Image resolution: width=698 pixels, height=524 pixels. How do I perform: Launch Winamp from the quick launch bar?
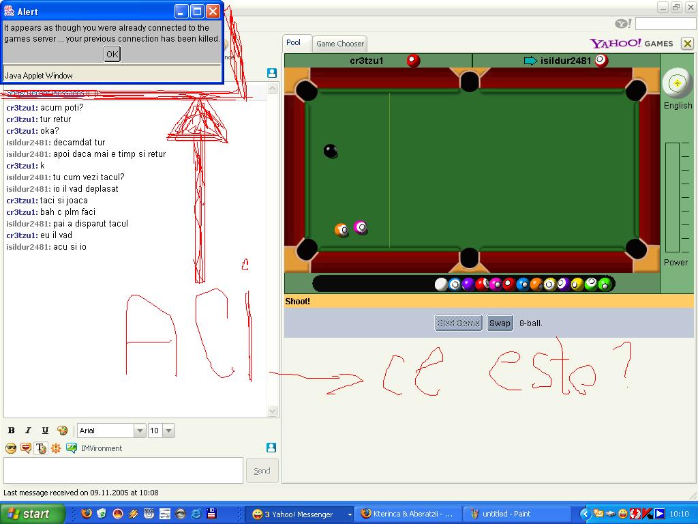pos(134,514)
